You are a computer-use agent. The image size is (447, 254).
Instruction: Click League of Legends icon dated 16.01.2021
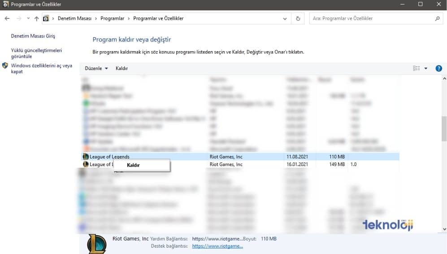coord(86,164)
